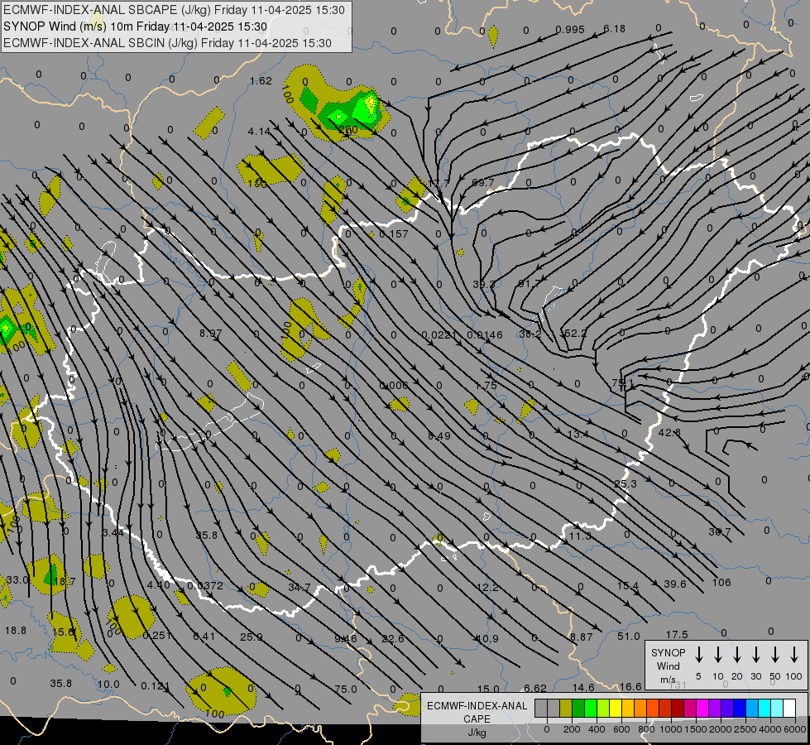810x745 pixels.
Task: Click the map value 6.18
Action: pyautogui.click(x=614, y=28)
